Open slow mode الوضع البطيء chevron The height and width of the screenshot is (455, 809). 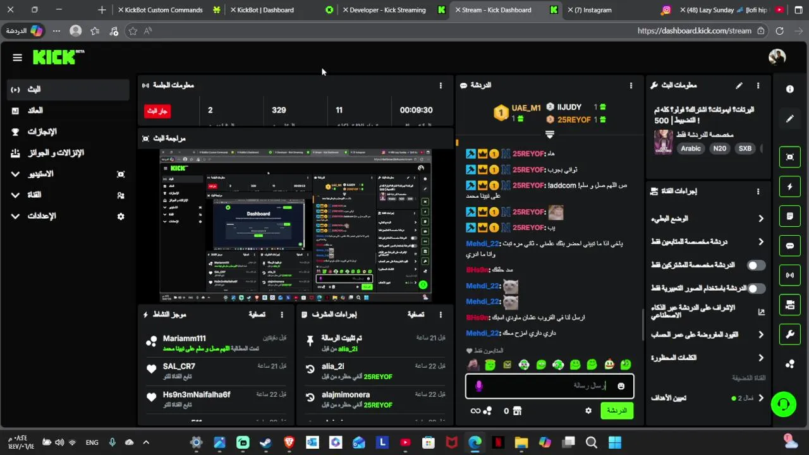pos(761,219)
